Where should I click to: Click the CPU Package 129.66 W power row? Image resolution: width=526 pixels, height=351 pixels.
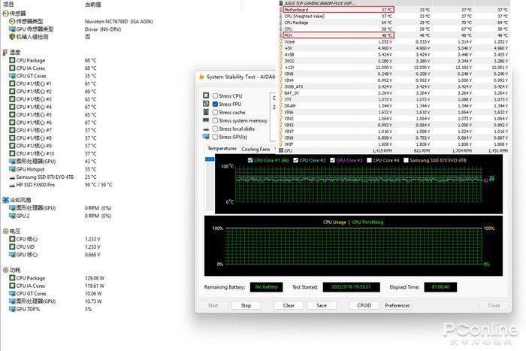(57, 278)
